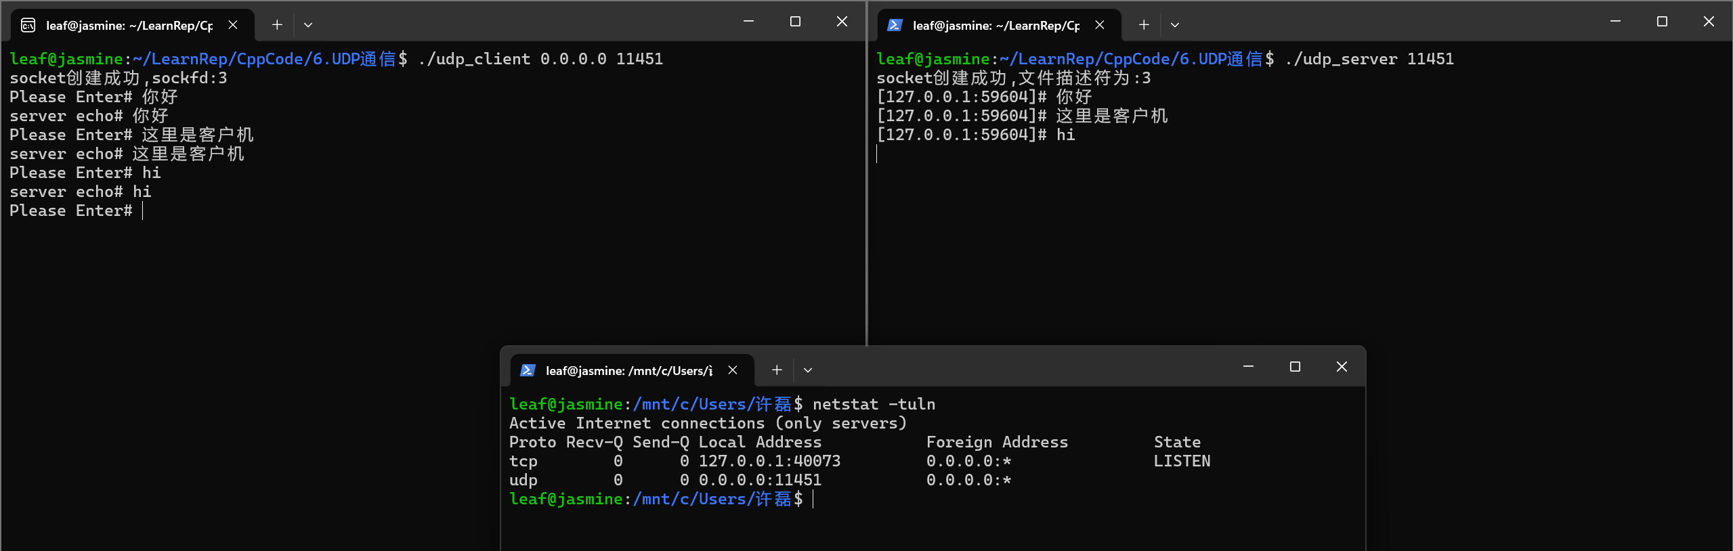Expand the profile dropdown in the udp_client window
The image size is (1733, 551).
(308, 25)
